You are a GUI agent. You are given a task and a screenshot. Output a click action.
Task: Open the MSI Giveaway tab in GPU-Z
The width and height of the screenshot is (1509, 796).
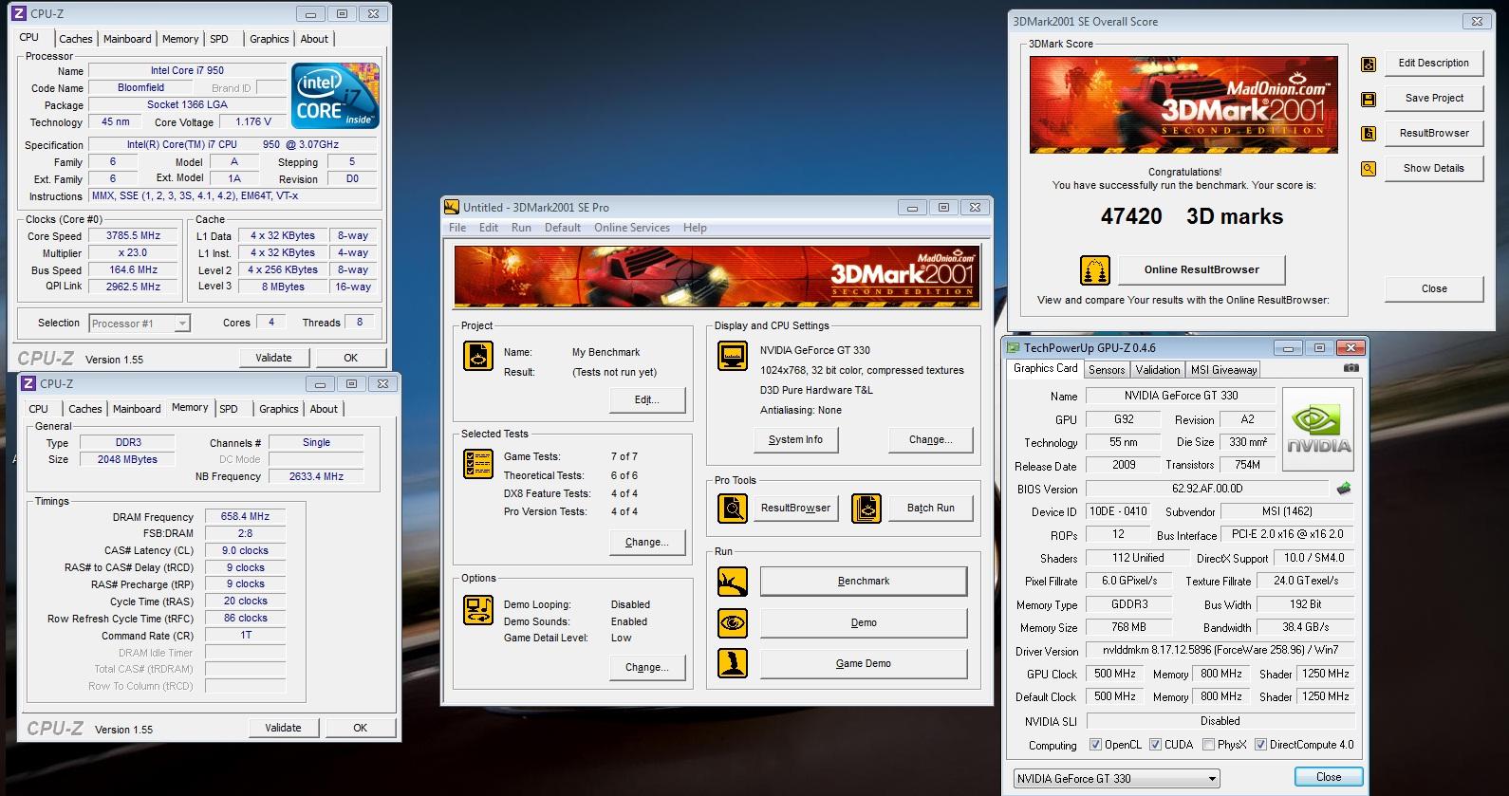1223,370
